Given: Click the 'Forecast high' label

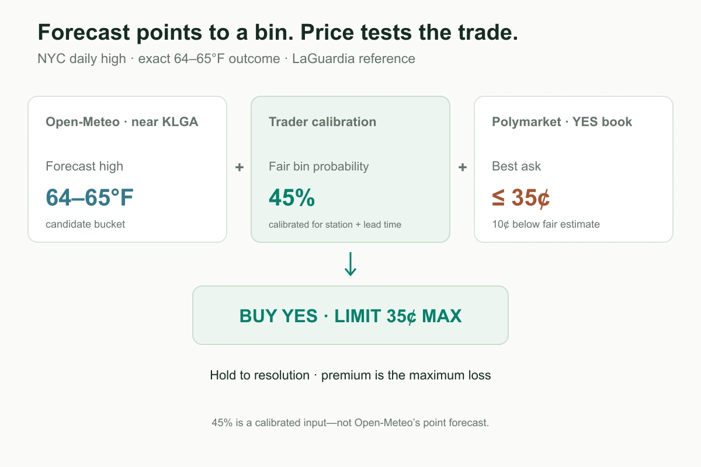Looking at the screenshot, I should [x=85, y=166].
